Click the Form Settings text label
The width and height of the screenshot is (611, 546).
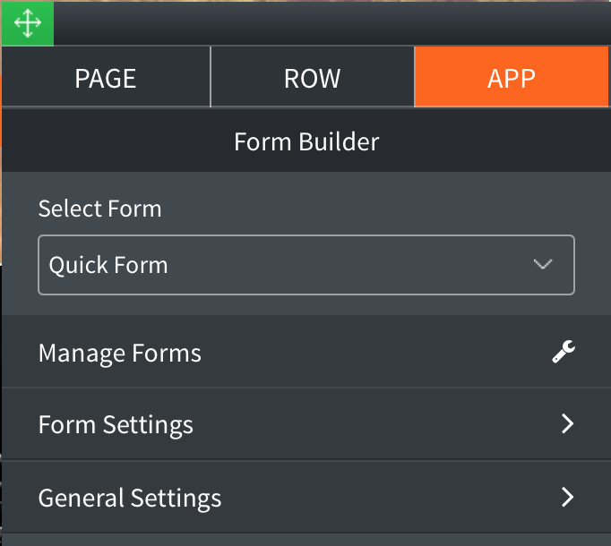[116, 425]
